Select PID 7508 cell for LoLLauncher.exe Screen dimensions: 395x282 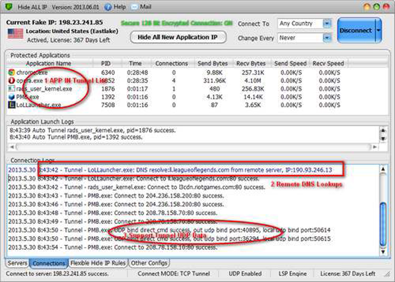tap(108, 105)
